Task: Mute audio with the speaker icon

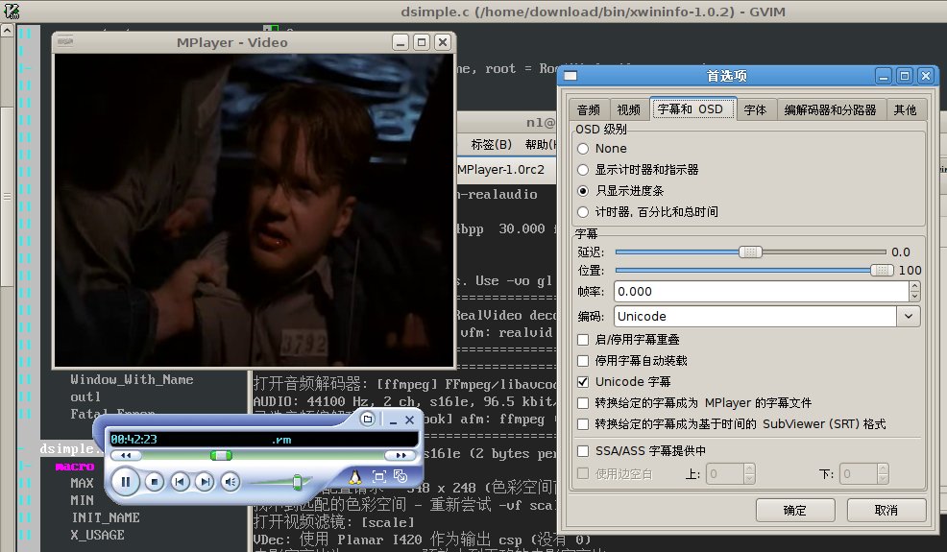Action: [231, 482]
